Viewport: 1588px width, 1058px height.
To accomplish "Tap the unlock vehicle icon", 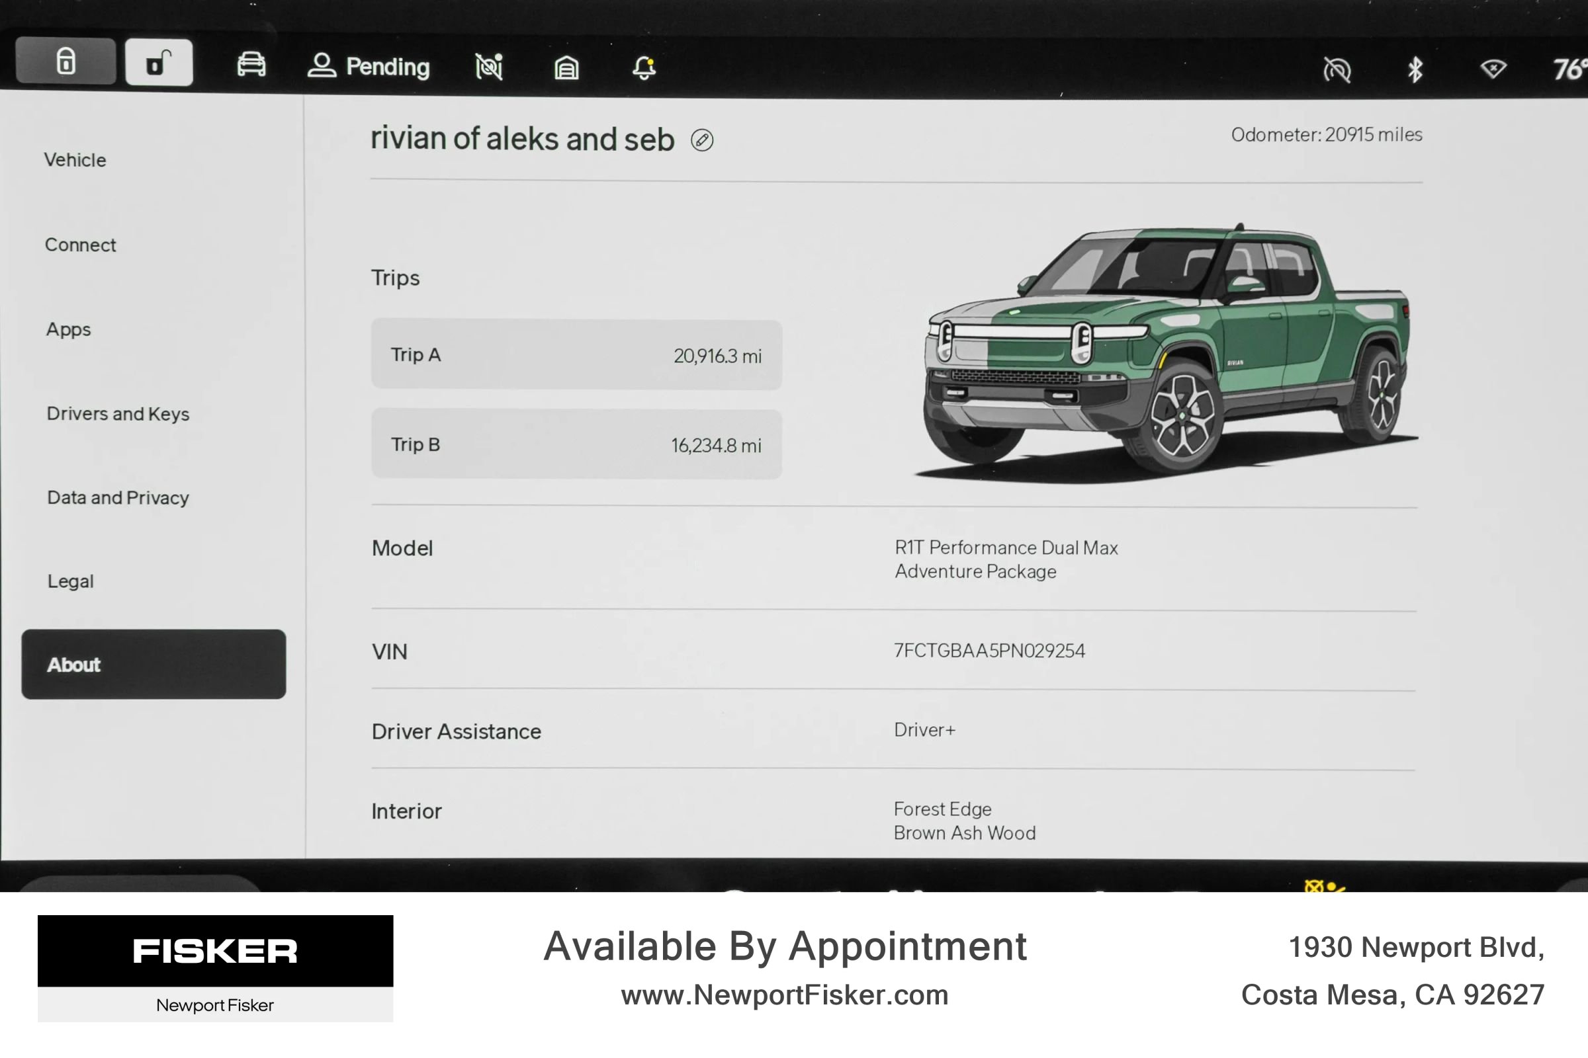I will point(159,62).
